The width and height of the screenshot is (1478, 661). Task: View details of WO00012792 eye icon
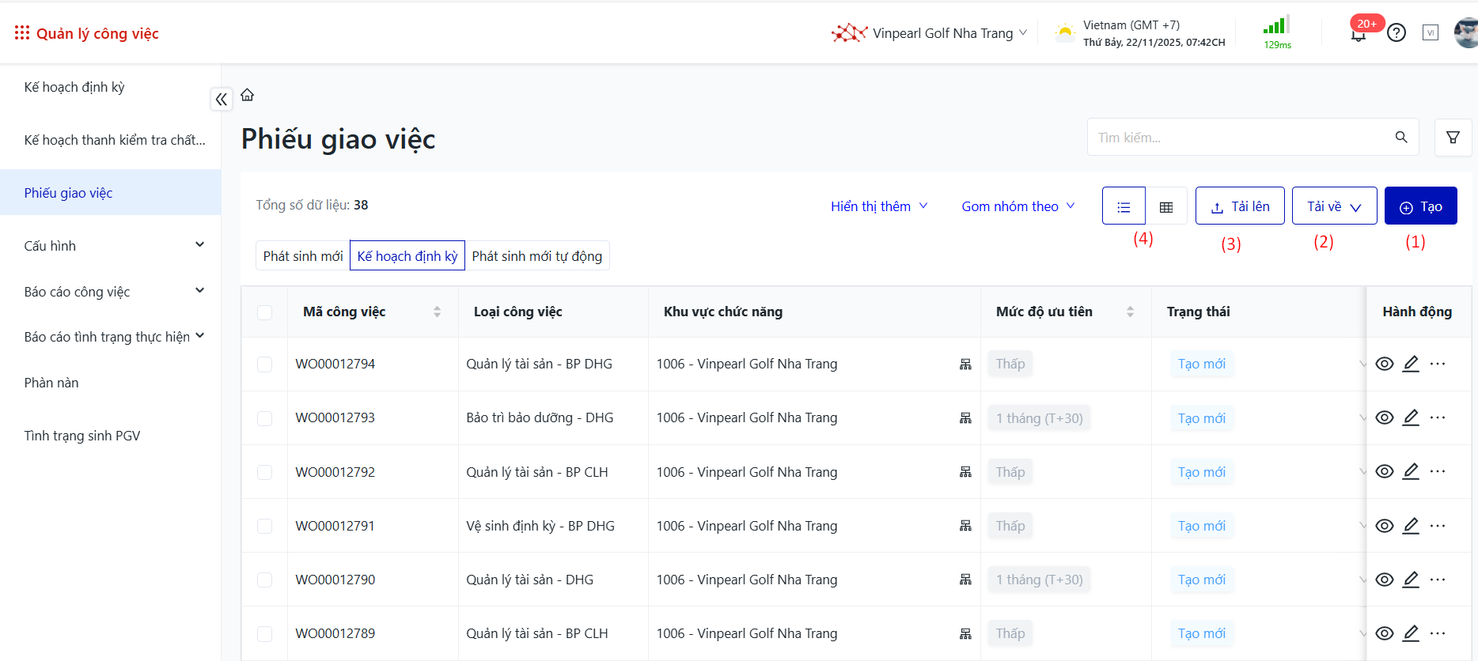point(1385,471)
